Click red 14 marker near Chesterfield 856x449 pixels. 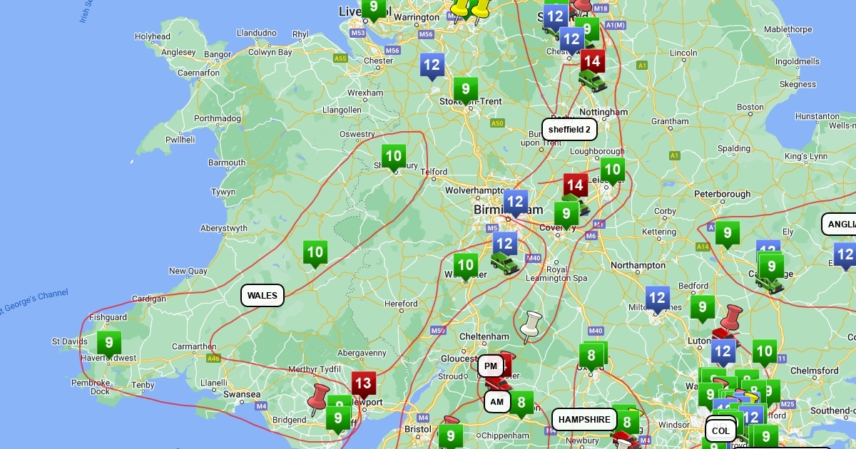(591, 62)
